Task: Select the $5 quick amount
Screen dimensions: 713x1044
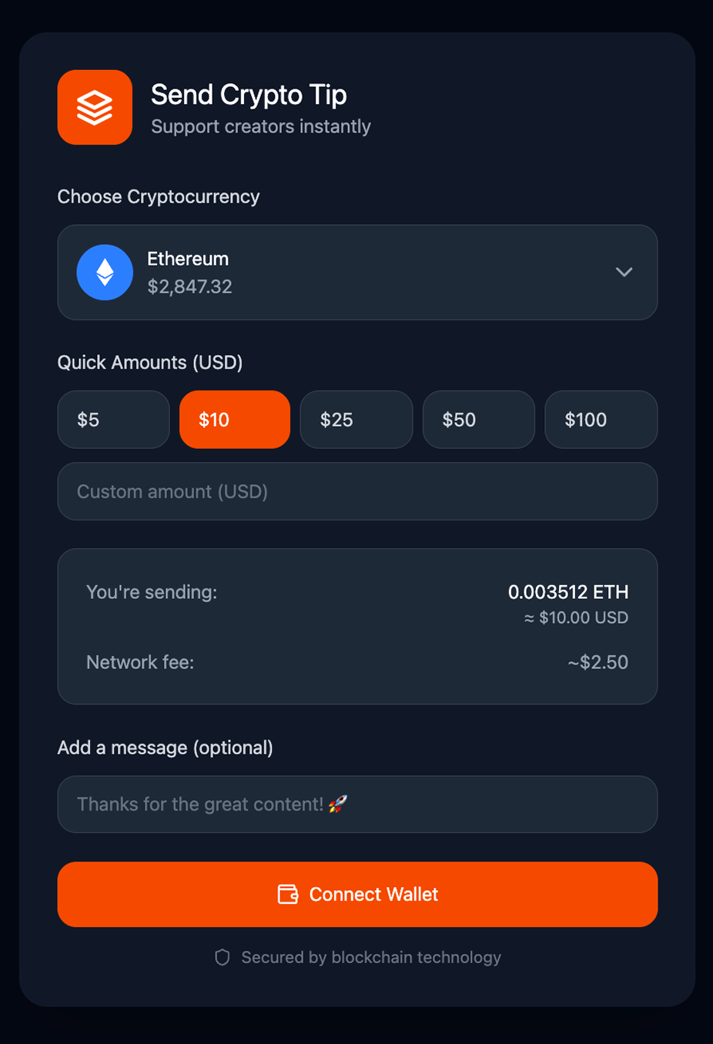Action: click(113, 420)
